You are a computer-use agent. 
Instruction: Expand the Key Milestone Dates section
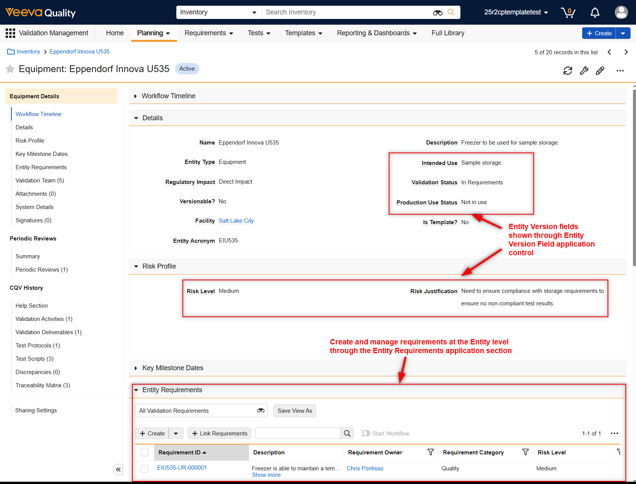(x=136, y=368)
